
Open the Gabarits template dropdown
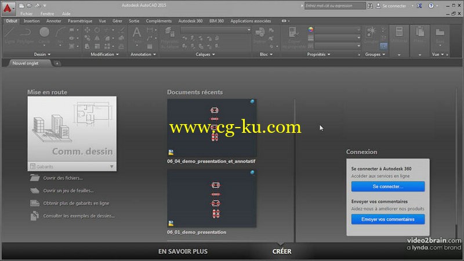tap(72, 166)
